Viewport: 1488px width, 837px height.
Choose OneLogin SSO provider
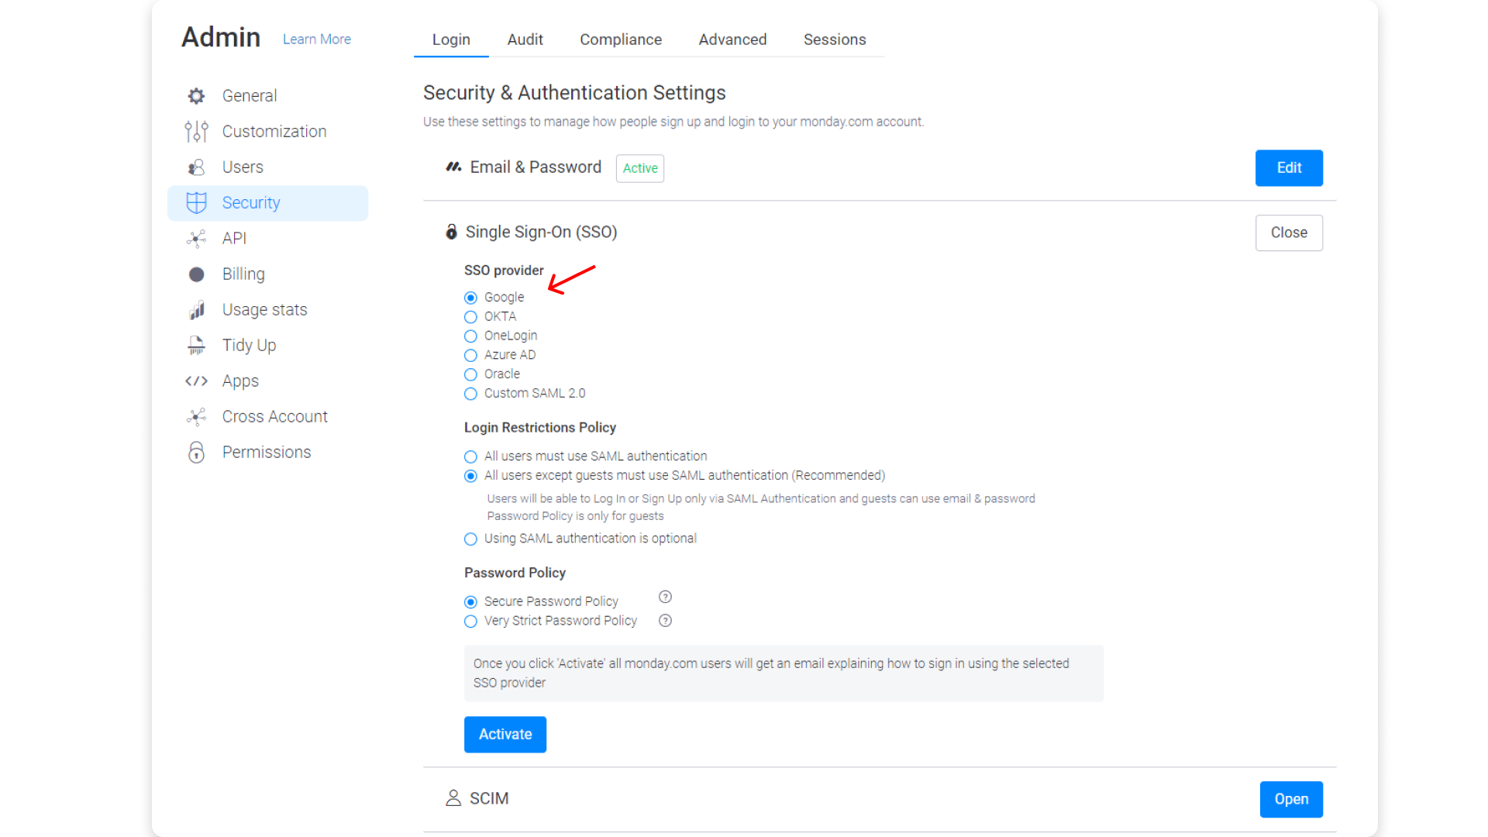click(470, 336)
